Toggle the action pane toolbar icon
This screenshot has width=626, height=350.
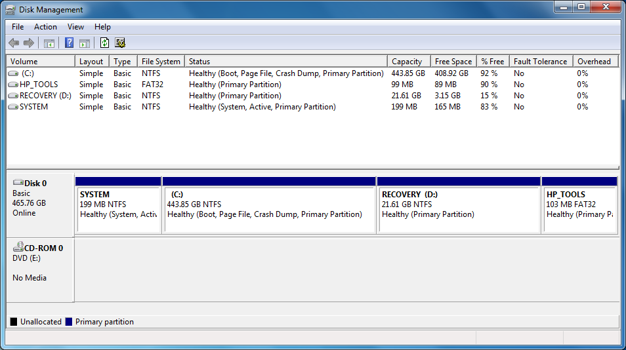(85, 43)
